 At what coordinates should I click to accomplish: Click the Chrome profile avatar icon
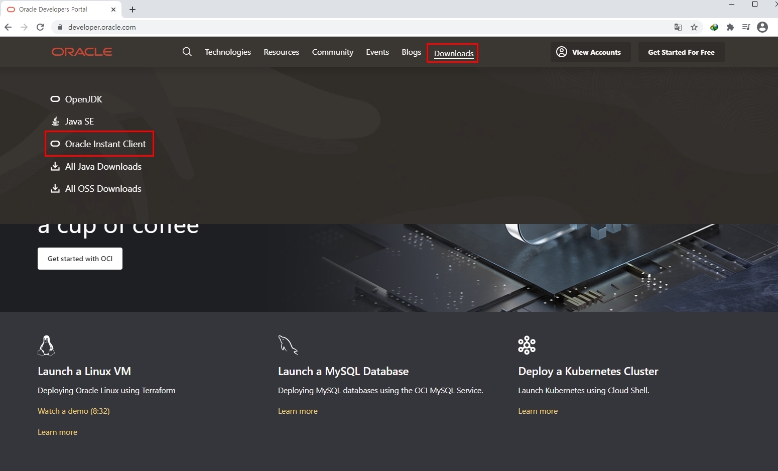coord(762,27)
